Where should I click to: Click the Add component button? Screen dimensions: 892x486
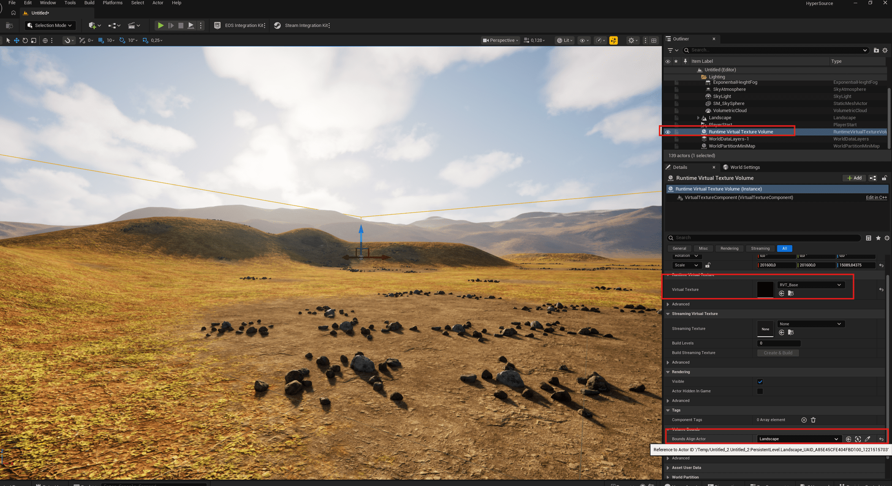[854, 178]
